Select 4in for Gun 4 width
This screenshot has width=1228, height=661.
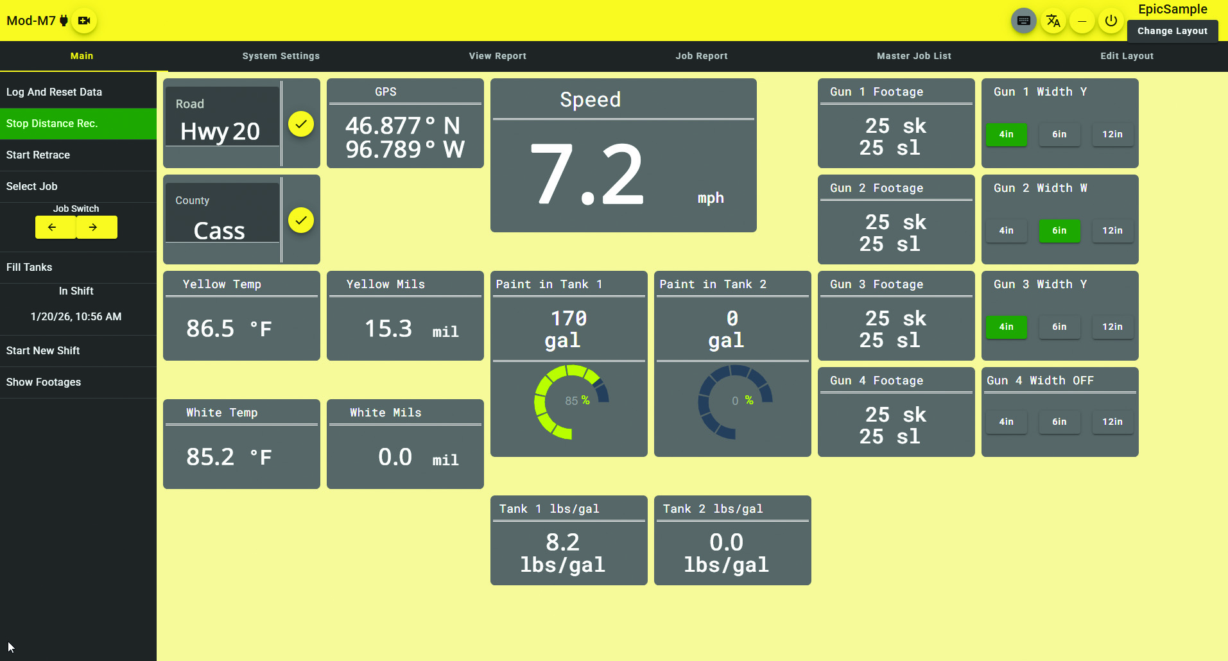click(1006, 422)
